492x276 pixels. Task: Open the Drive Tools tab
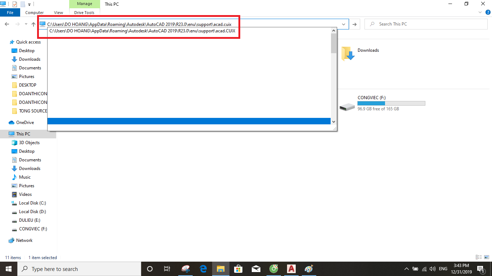84,13
